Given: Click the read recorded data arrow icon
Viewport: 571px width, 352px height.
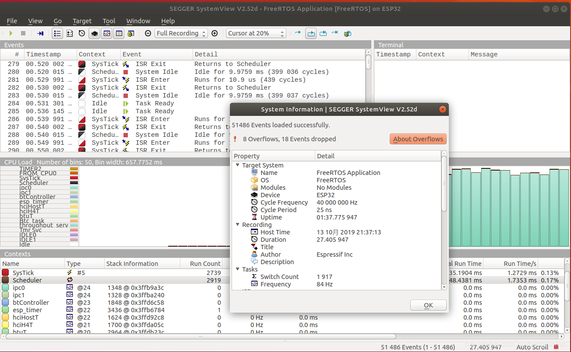Looking at the screenshot, I should point(40,33).
